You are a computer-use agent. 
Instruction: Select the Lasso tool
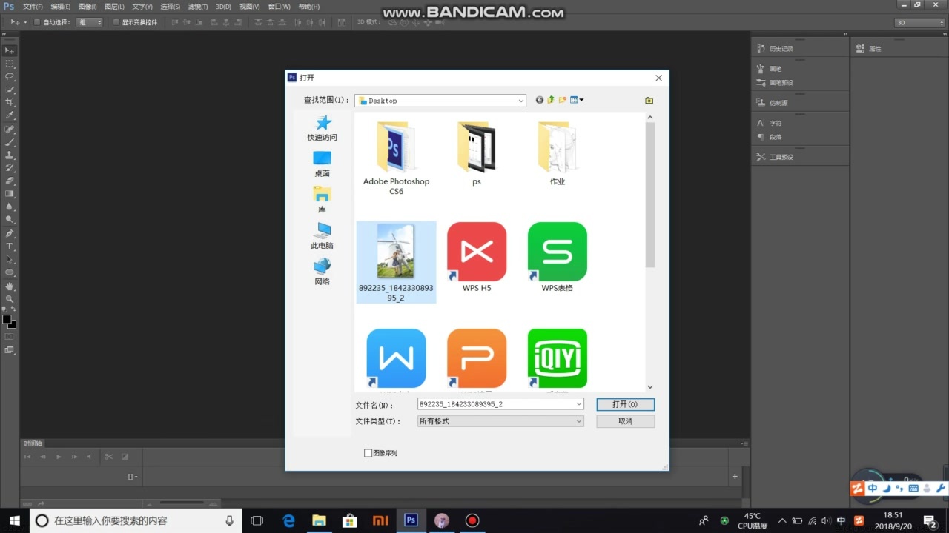pos(10,76)
